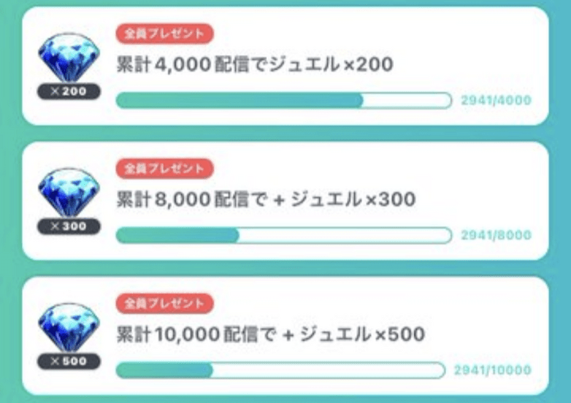
Task: Click the ×200 quantity badge
Action: point(69,91)
